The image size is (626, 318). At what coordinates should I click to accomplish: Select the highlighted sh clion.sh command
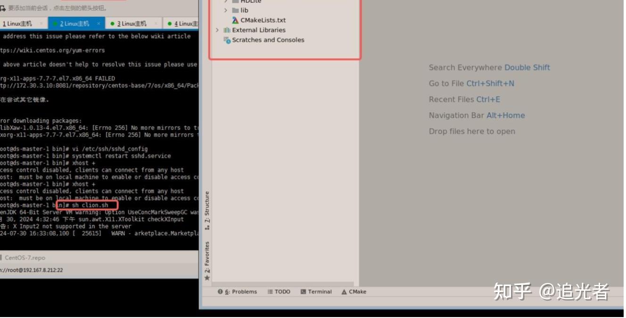coord(87,204)
